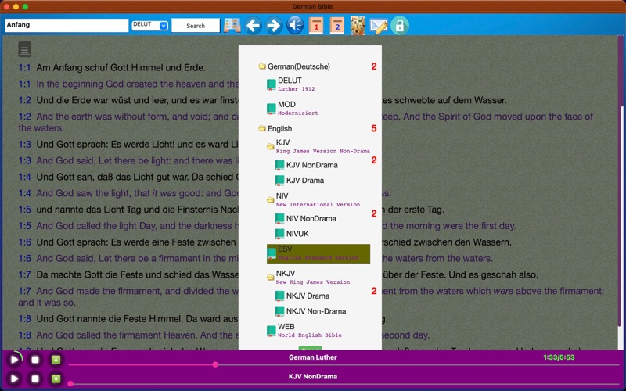Collapse the German(Deutsche) folder
This screenshot has width=626, height=391.
(x=262, y=66)
